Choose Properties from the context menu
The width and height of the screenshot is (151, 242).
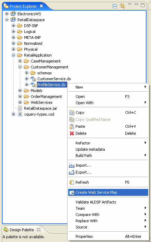click(108, 236)
